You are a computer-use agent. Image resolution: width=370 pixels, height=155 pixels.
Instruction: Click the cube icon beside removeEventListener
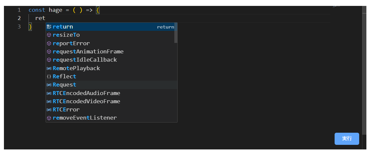49,118
